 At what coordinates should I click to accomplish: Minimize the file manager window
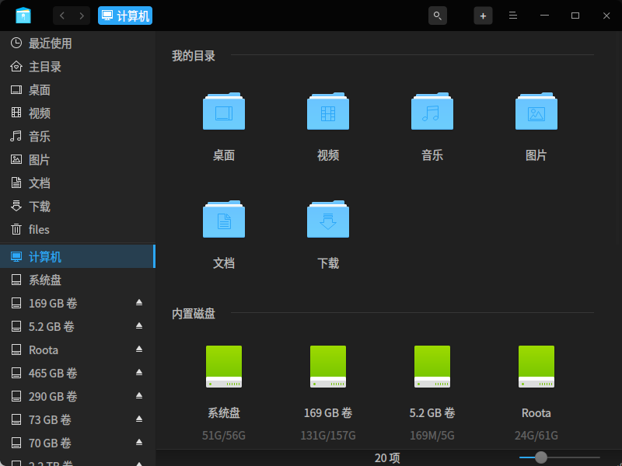coord(545,16)
